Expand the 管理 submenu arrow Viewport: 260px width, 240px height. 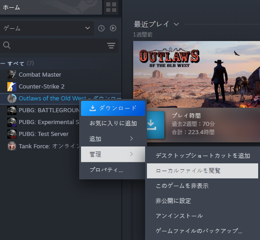[x=131, y=154]
